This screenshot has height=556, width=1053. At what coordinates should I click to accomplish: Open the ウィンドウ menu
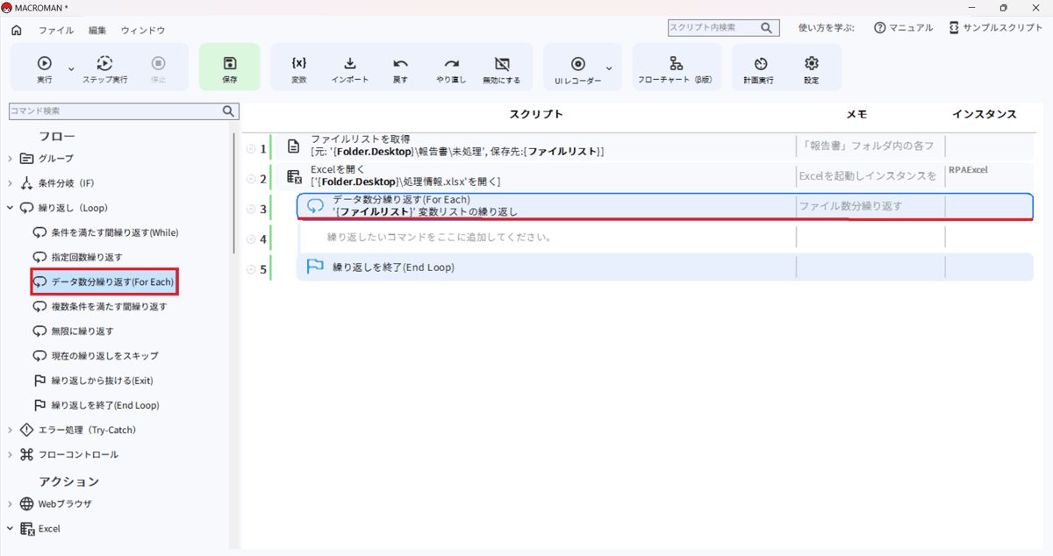click(x=143, y=30)
